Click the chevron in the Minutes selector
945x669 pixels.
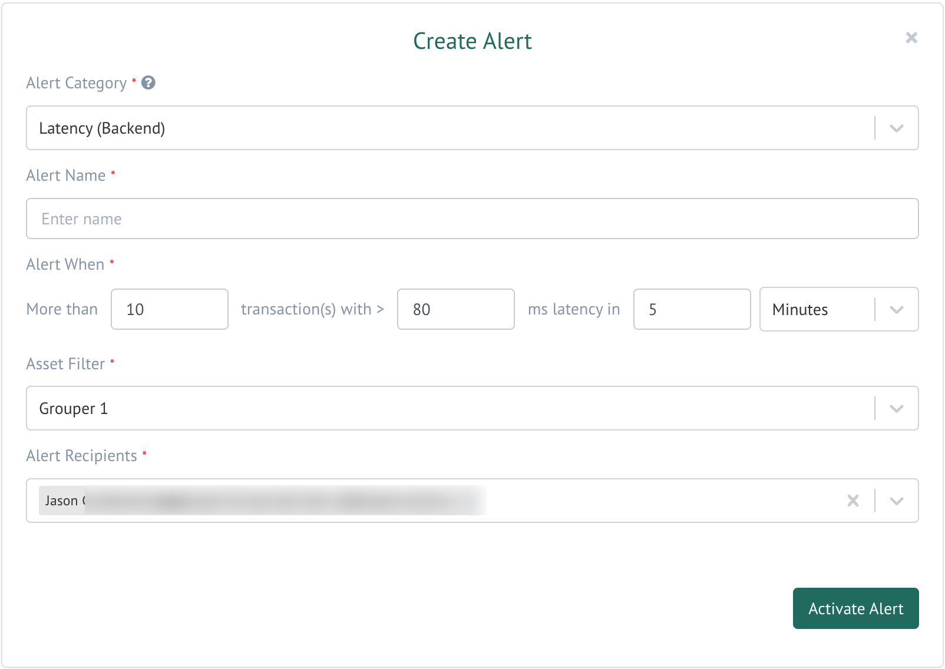(x=896, y=310)
